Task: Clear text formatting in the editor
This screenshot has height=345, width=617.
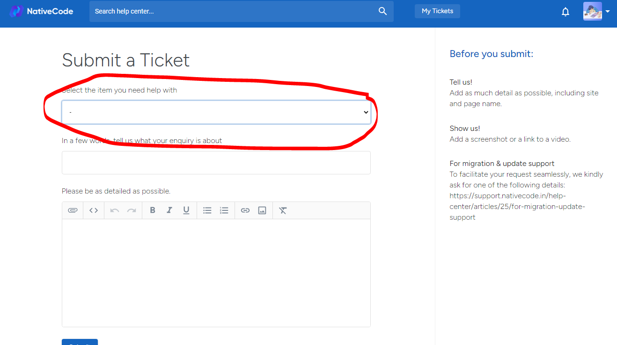Action: coord(283,210)
